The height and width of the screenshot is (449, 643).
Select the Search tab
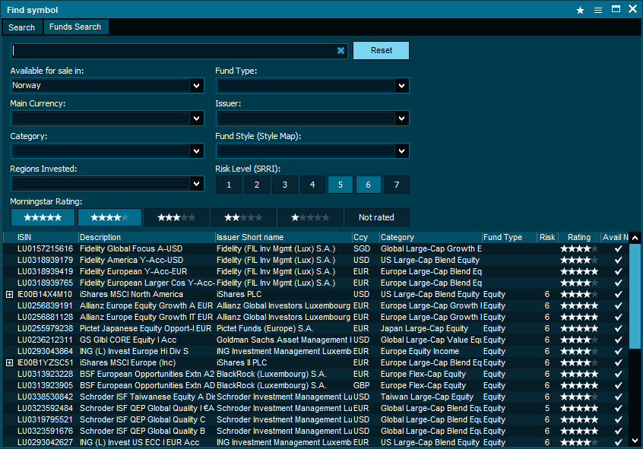pos(22,27)
